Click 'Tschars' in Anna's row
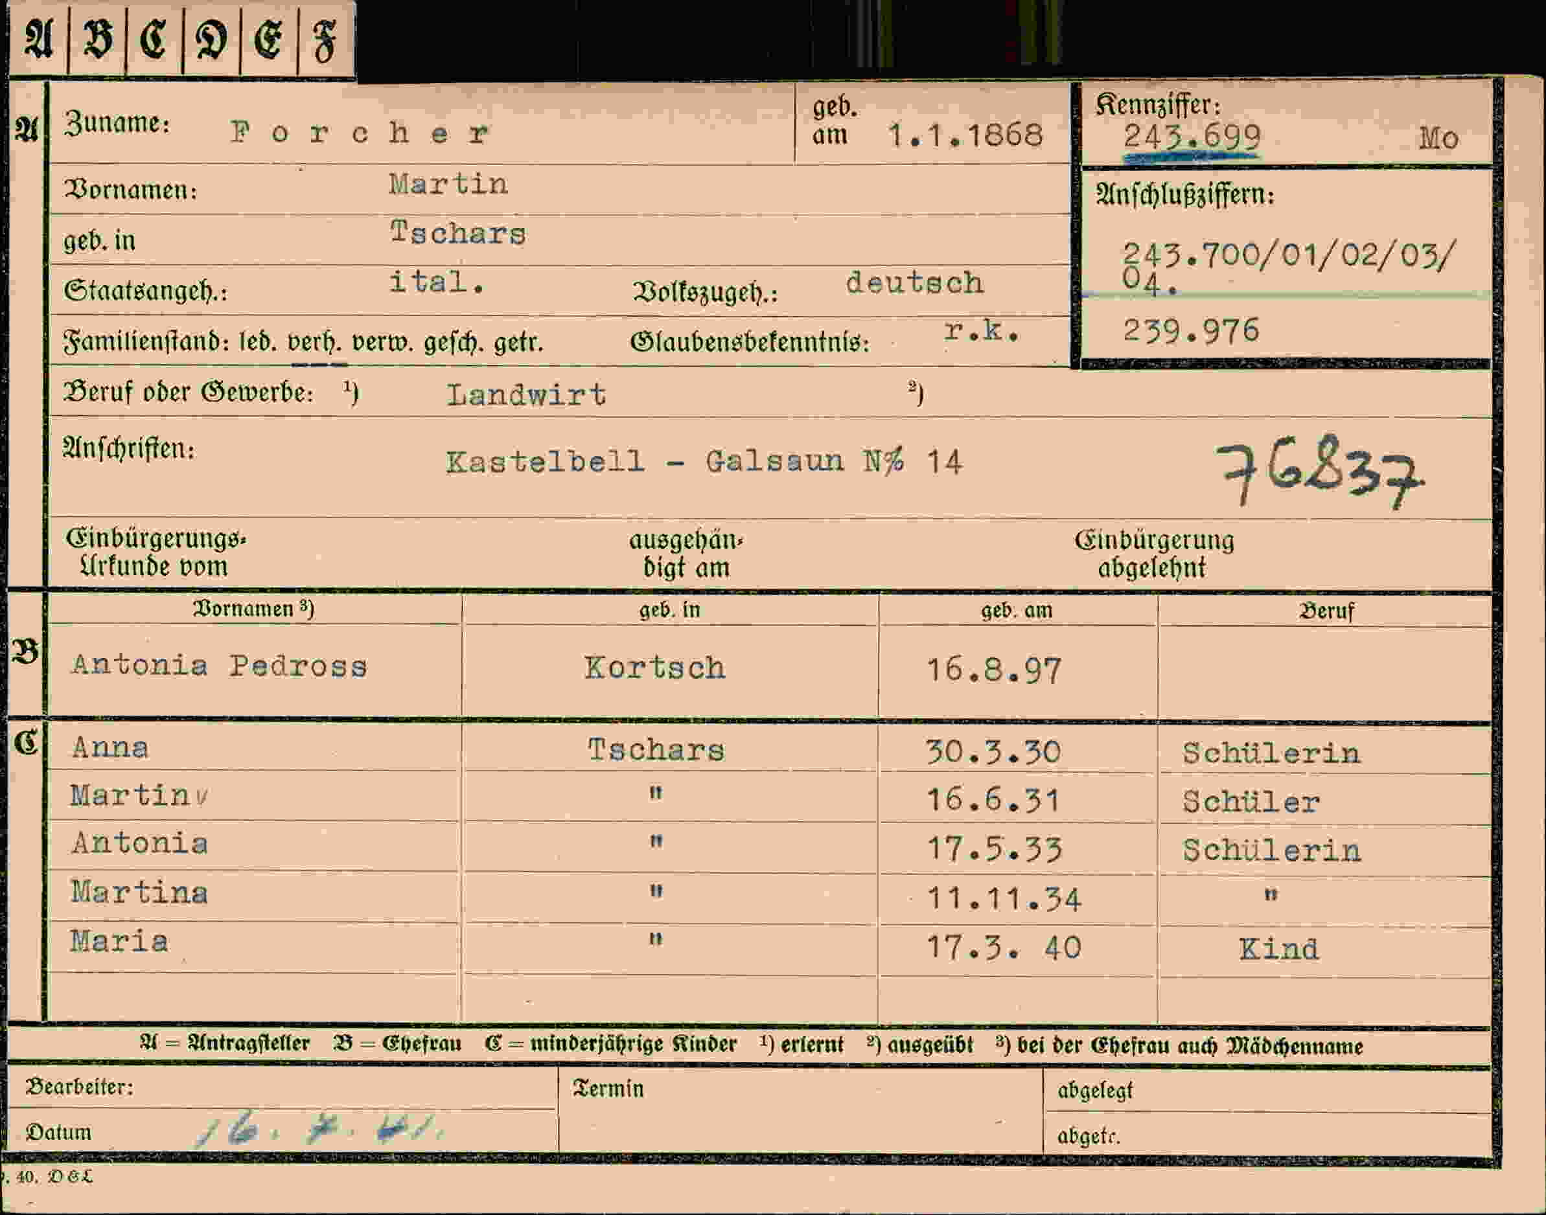Image resolution: width=1546 pixels, height=1215 pixels. pyautogui.click(x=656, y=750)
